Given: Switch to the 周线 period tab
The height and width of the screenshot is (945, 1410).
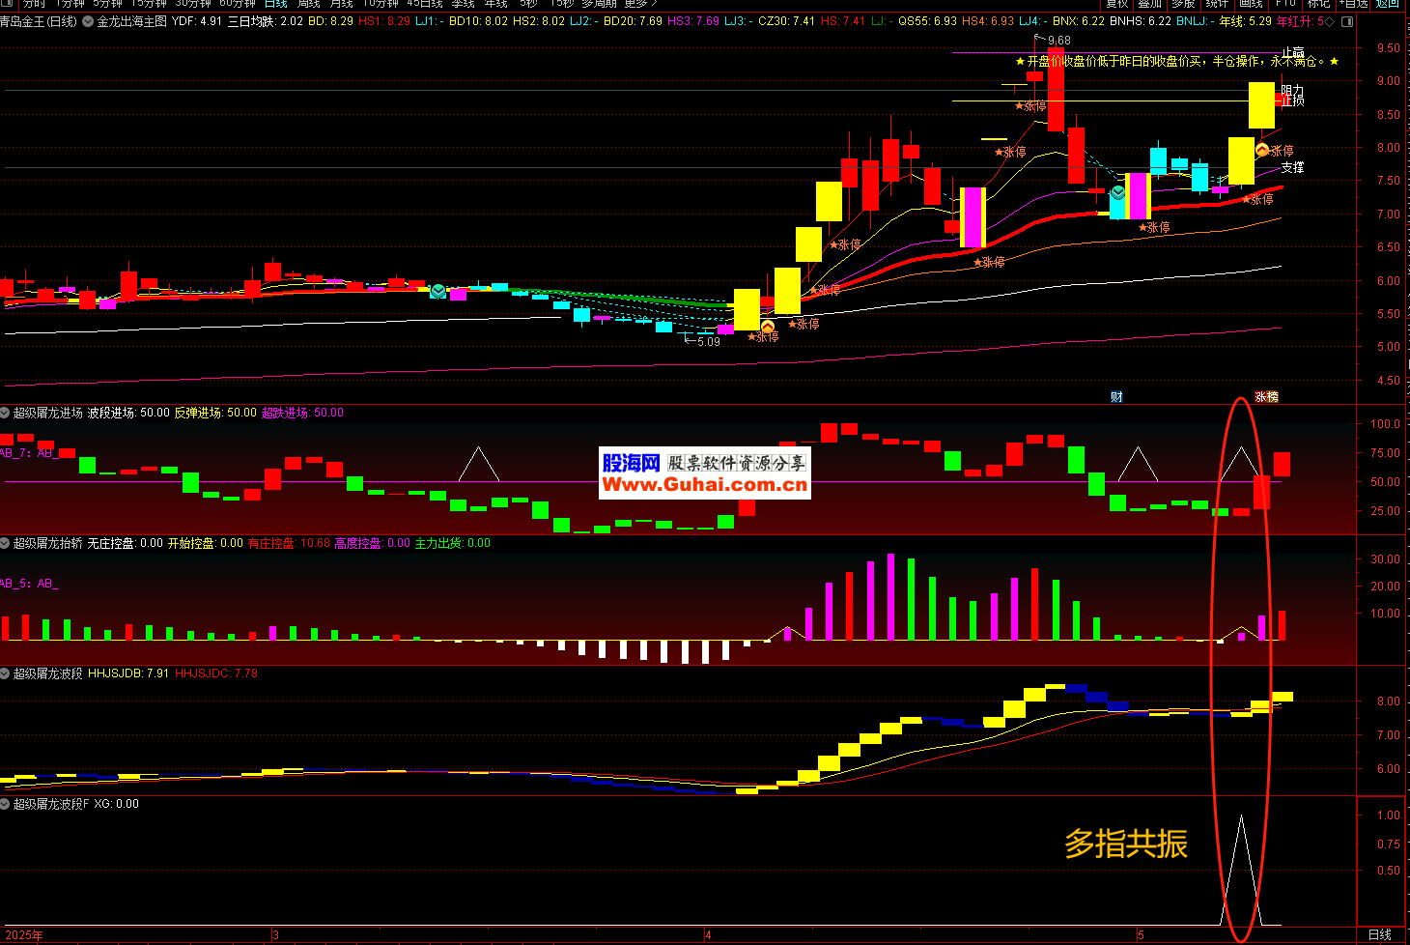Looking at the screenshot, I should [x=309, y=4].
